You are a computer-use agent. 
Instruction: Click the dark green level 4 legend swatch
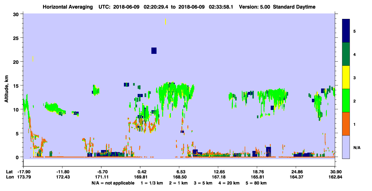tap(346, 54)
